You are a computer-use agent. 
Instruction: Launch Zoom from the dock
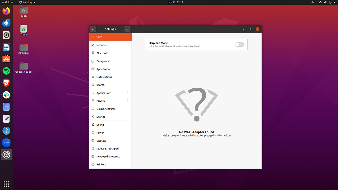6,142
